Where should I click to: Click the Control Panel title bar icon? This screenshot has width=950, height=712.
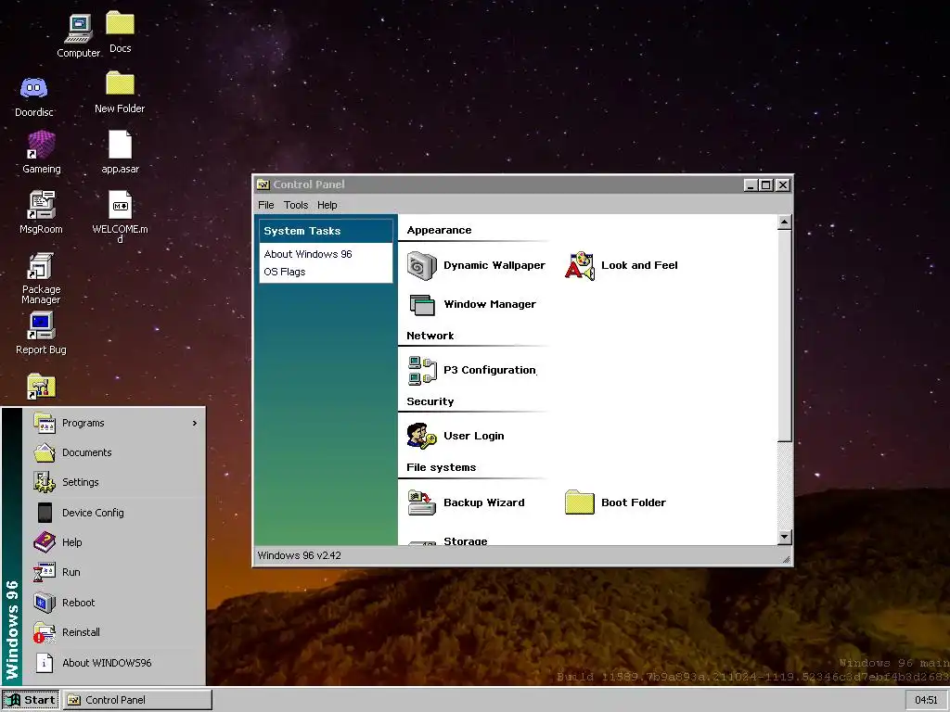(x=263, y=184)
